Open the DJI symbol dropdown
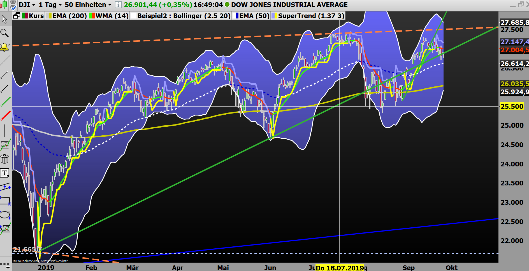The width and height of the screenshot is (529, 271). [x=27, y=4]
